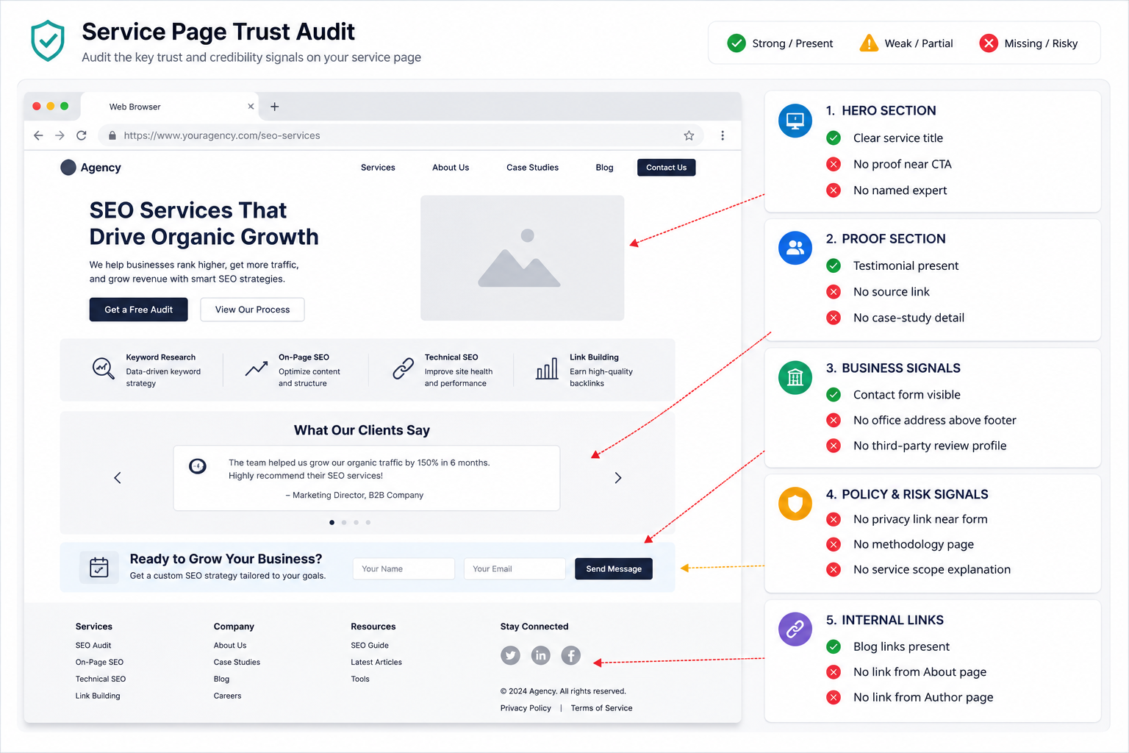Click the green Strong / Present legend icon
The height and width of the screenshot is (753, 1129).
(736, 43)
